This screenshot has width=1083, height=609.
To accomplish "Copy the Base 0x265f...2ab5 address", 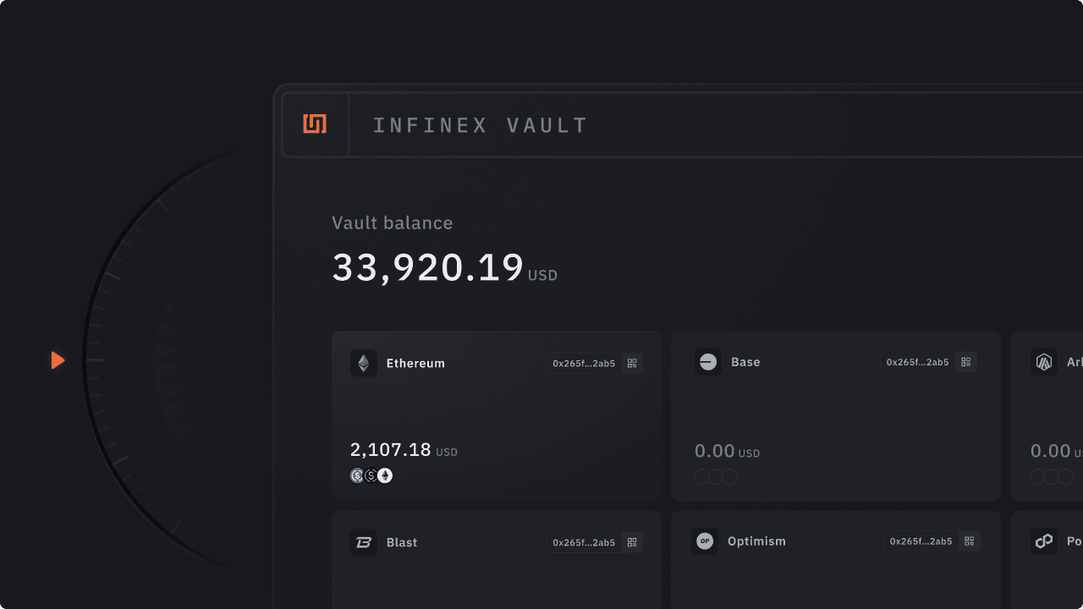I will click(917, 362).
